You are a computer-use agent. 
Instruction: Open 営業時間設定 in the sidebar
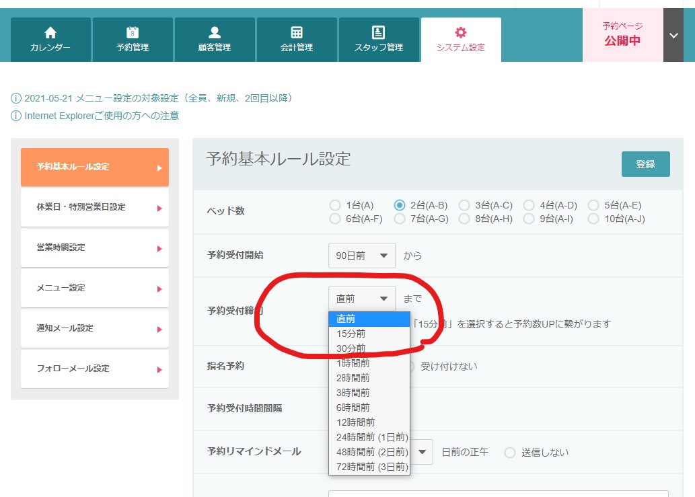tap(94, 247)
